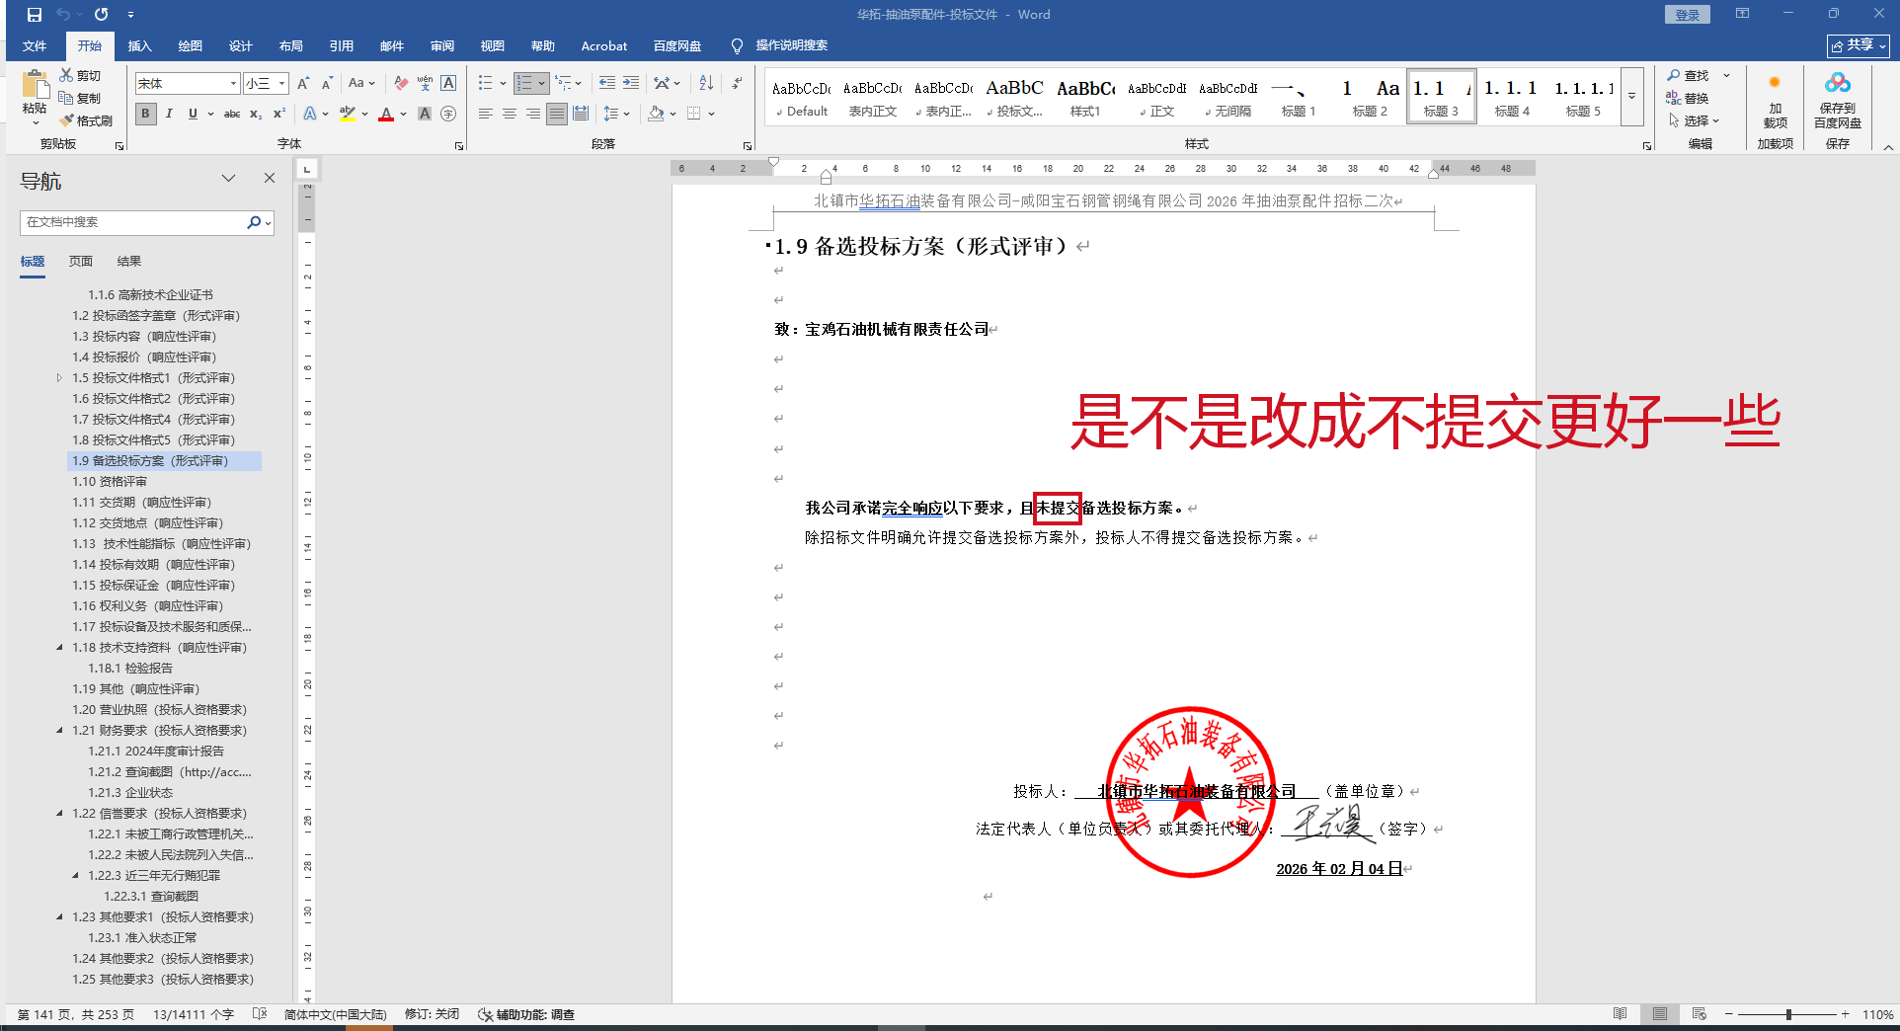Activate the 格式刷 format painter

[86, 120]
